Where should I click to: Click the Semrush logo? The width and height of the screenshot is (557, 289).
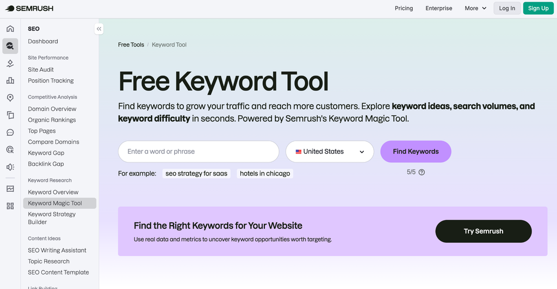[29, 8]
